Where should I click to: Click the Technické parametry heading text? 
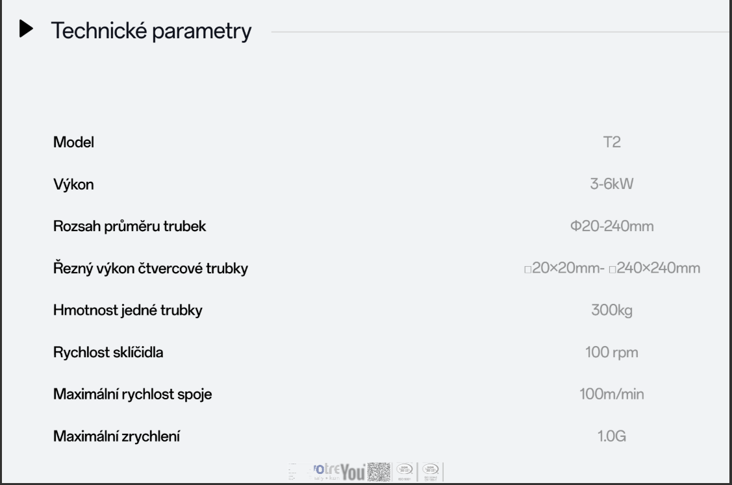pos(151,31)
